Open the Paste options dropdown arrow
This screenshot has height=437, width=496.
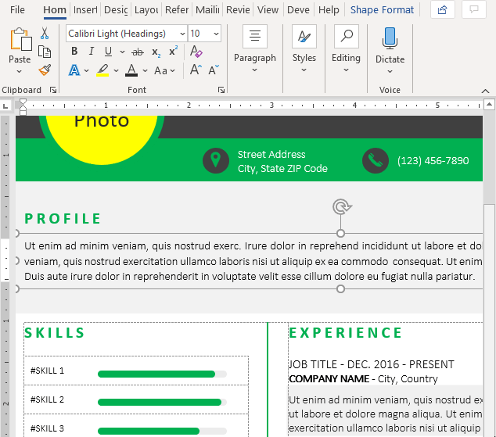(x=20, y=72)
